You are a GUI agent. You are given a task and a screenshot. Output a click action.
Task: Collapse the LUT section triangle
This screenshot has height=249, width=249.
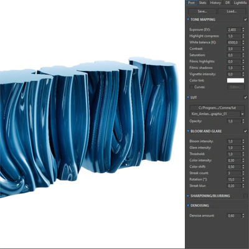tap(188, 97)
